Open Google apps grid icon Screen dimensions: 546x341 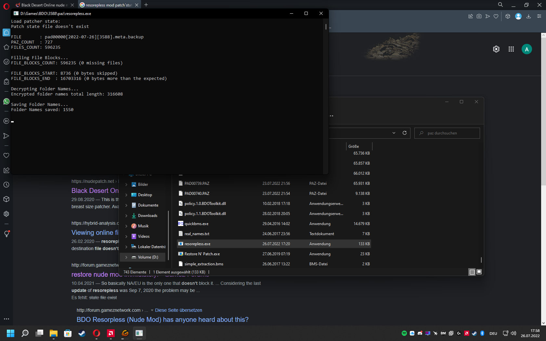coord(511,49)
